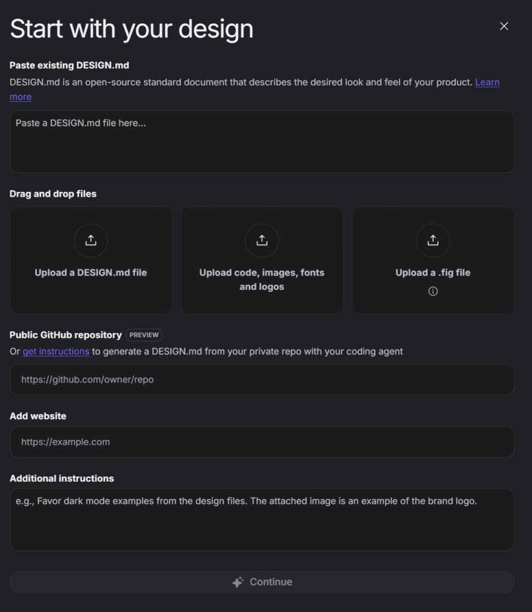Viewport: 532px width, 612px height.
Task: Click the Paste existing DESIGN.md heading
Action: click(x=69, y=65)
